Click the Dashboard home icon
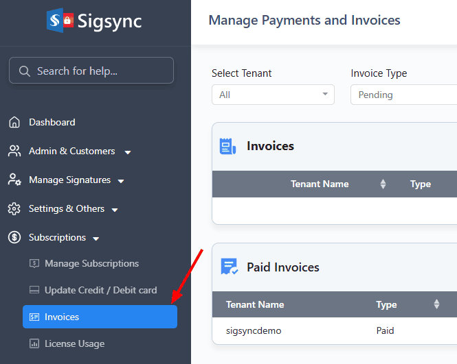The width and height of the screenshot is (457, 364). tap(14, 123)
